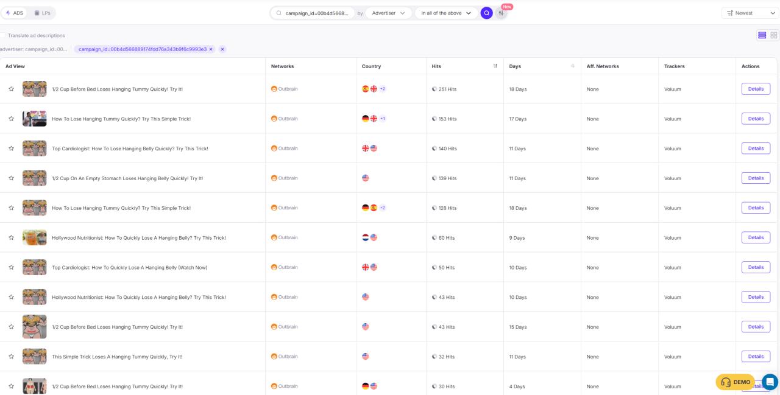Select the ADS tab
This screenshot has height=395, width=780.
pos(15,13)
